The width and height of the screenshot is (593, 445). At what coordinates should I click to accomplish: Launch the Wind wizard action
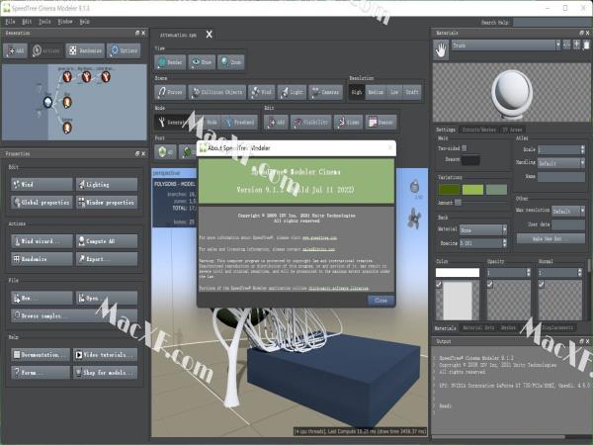point(42,240)
